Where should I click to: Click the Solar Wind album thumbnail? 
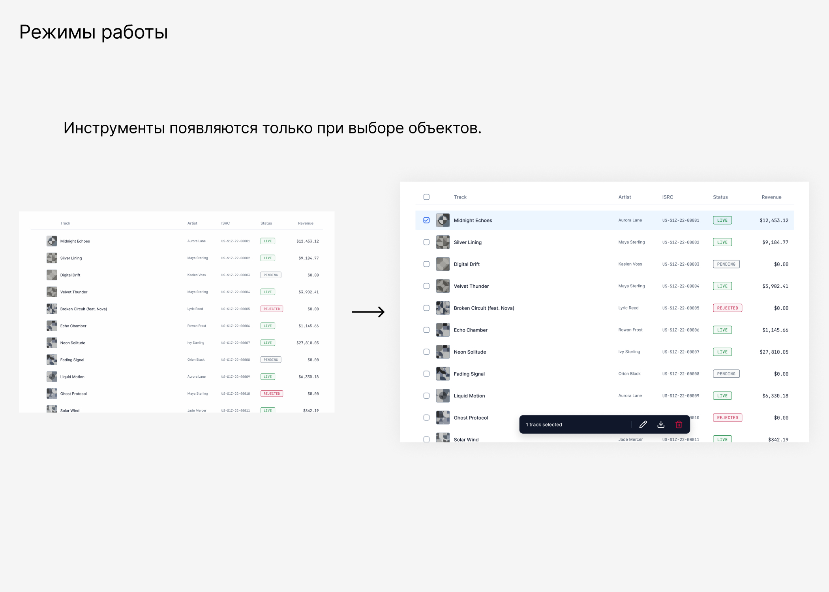[x=443, y=438]
